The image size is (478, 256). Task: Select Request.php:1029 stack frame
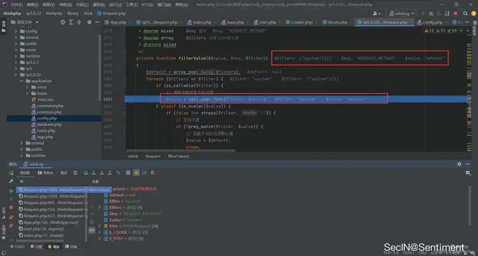click(x=53, y=197)
